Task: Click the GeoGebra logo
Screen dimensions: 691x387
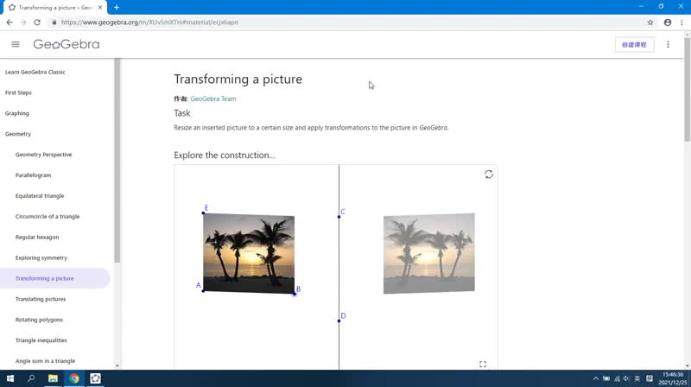Action: coord(67,44)
